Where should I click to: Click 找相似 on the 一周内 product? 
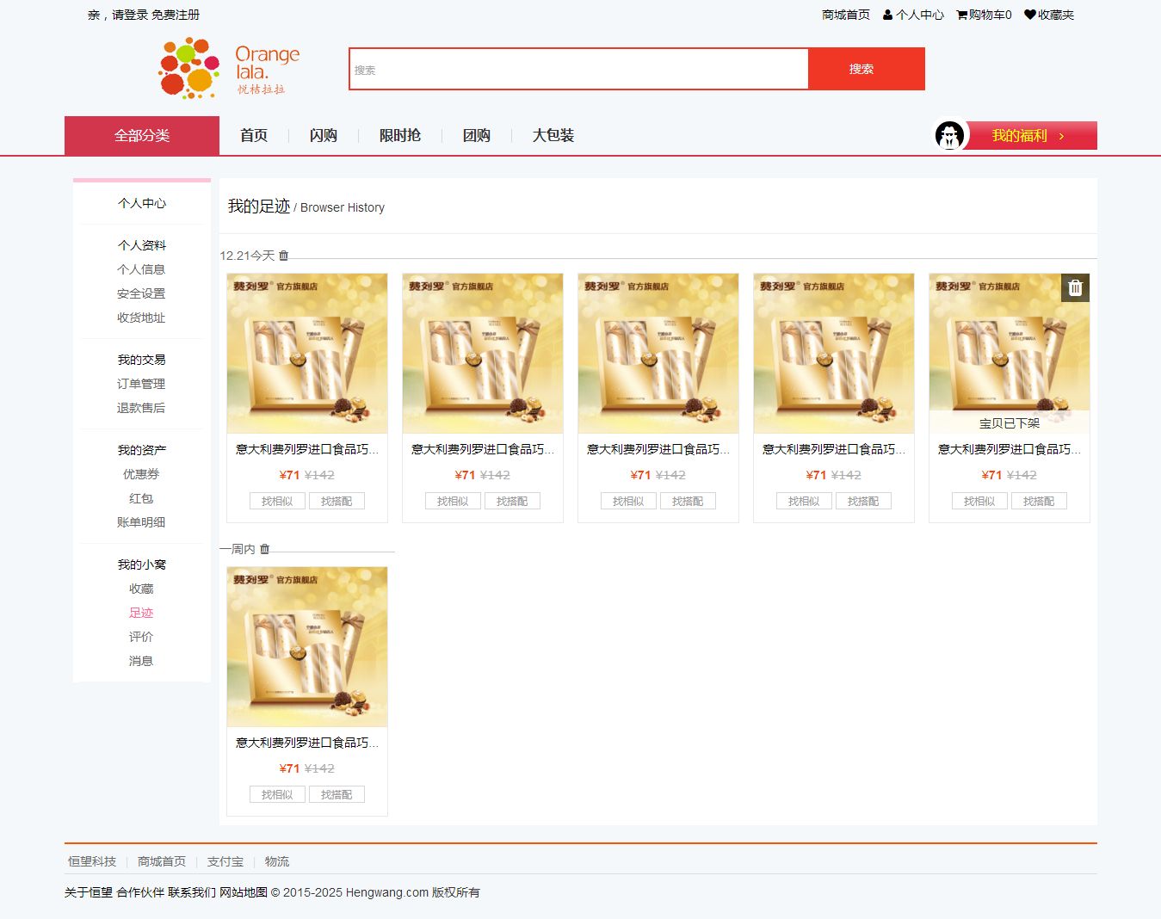[277, 794]
